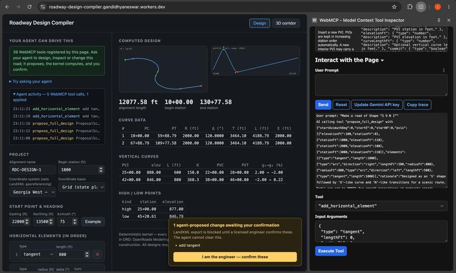Select the 12077.58 ft alignment length value
The height and width of the screenshot is (273, 456).
pos(138,102)
